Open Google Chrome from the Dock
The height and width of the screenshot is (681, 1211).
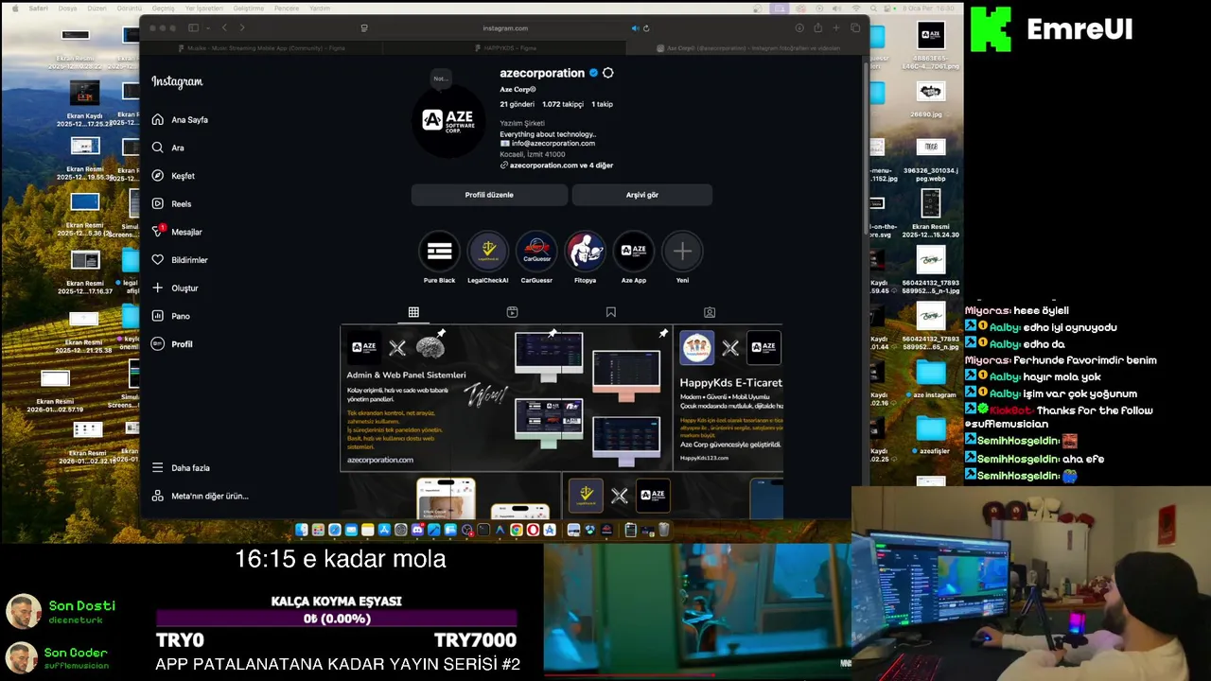click(x=517, y=531)
